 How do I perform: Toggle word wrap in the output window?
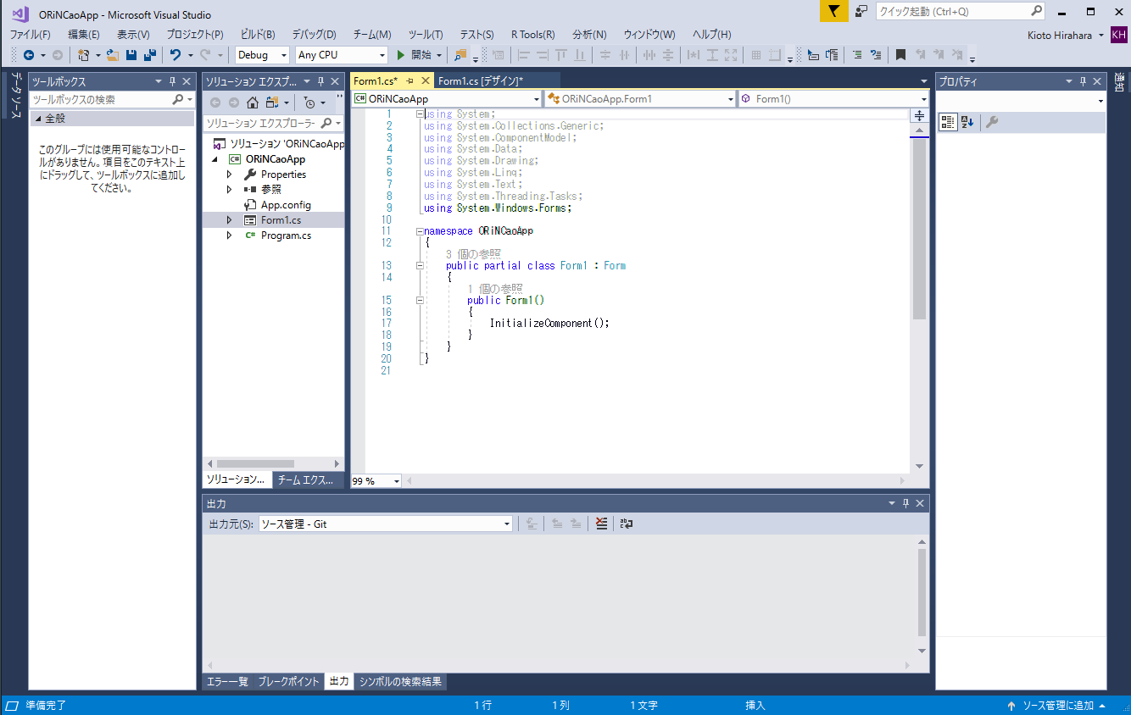tap(626, 524)
